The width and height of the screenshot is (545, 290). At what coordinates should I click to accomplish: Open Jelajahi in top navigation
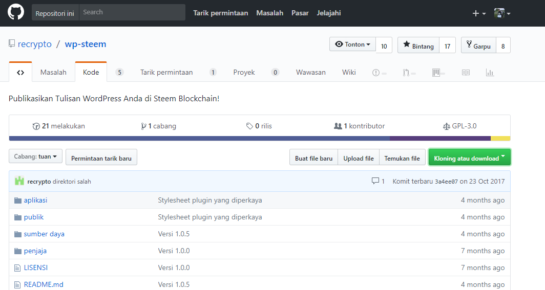329,13
